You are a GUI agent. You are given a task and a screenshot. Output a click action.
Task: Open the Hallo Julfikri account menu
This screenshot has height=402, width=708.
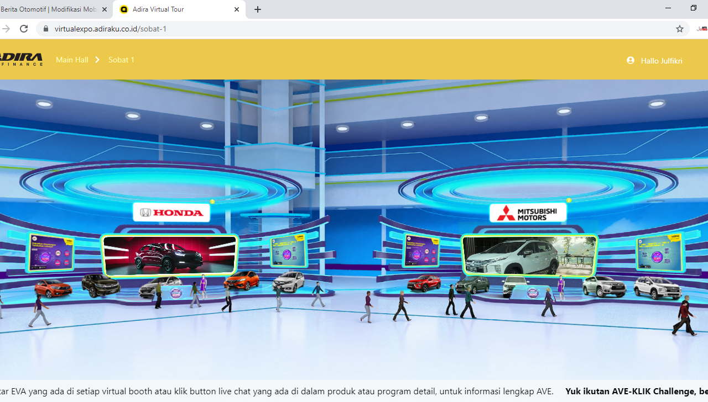[x=661, y=61]
